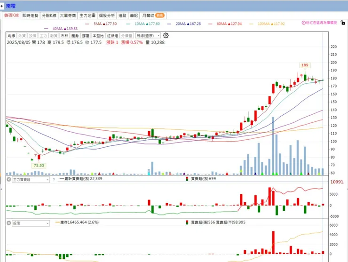Click the plus icon beside 南電

pyautogui.click(x=2, y=6)
